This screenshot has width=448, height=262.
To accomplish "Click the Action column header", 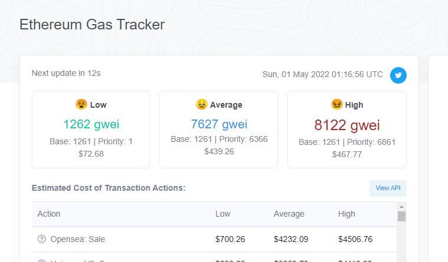I will pos(49,214).
